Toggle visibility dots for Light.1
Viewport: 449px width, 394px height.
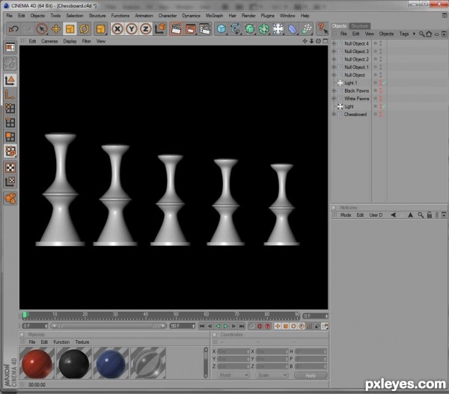pyautogui.click(x=381, y=83)
